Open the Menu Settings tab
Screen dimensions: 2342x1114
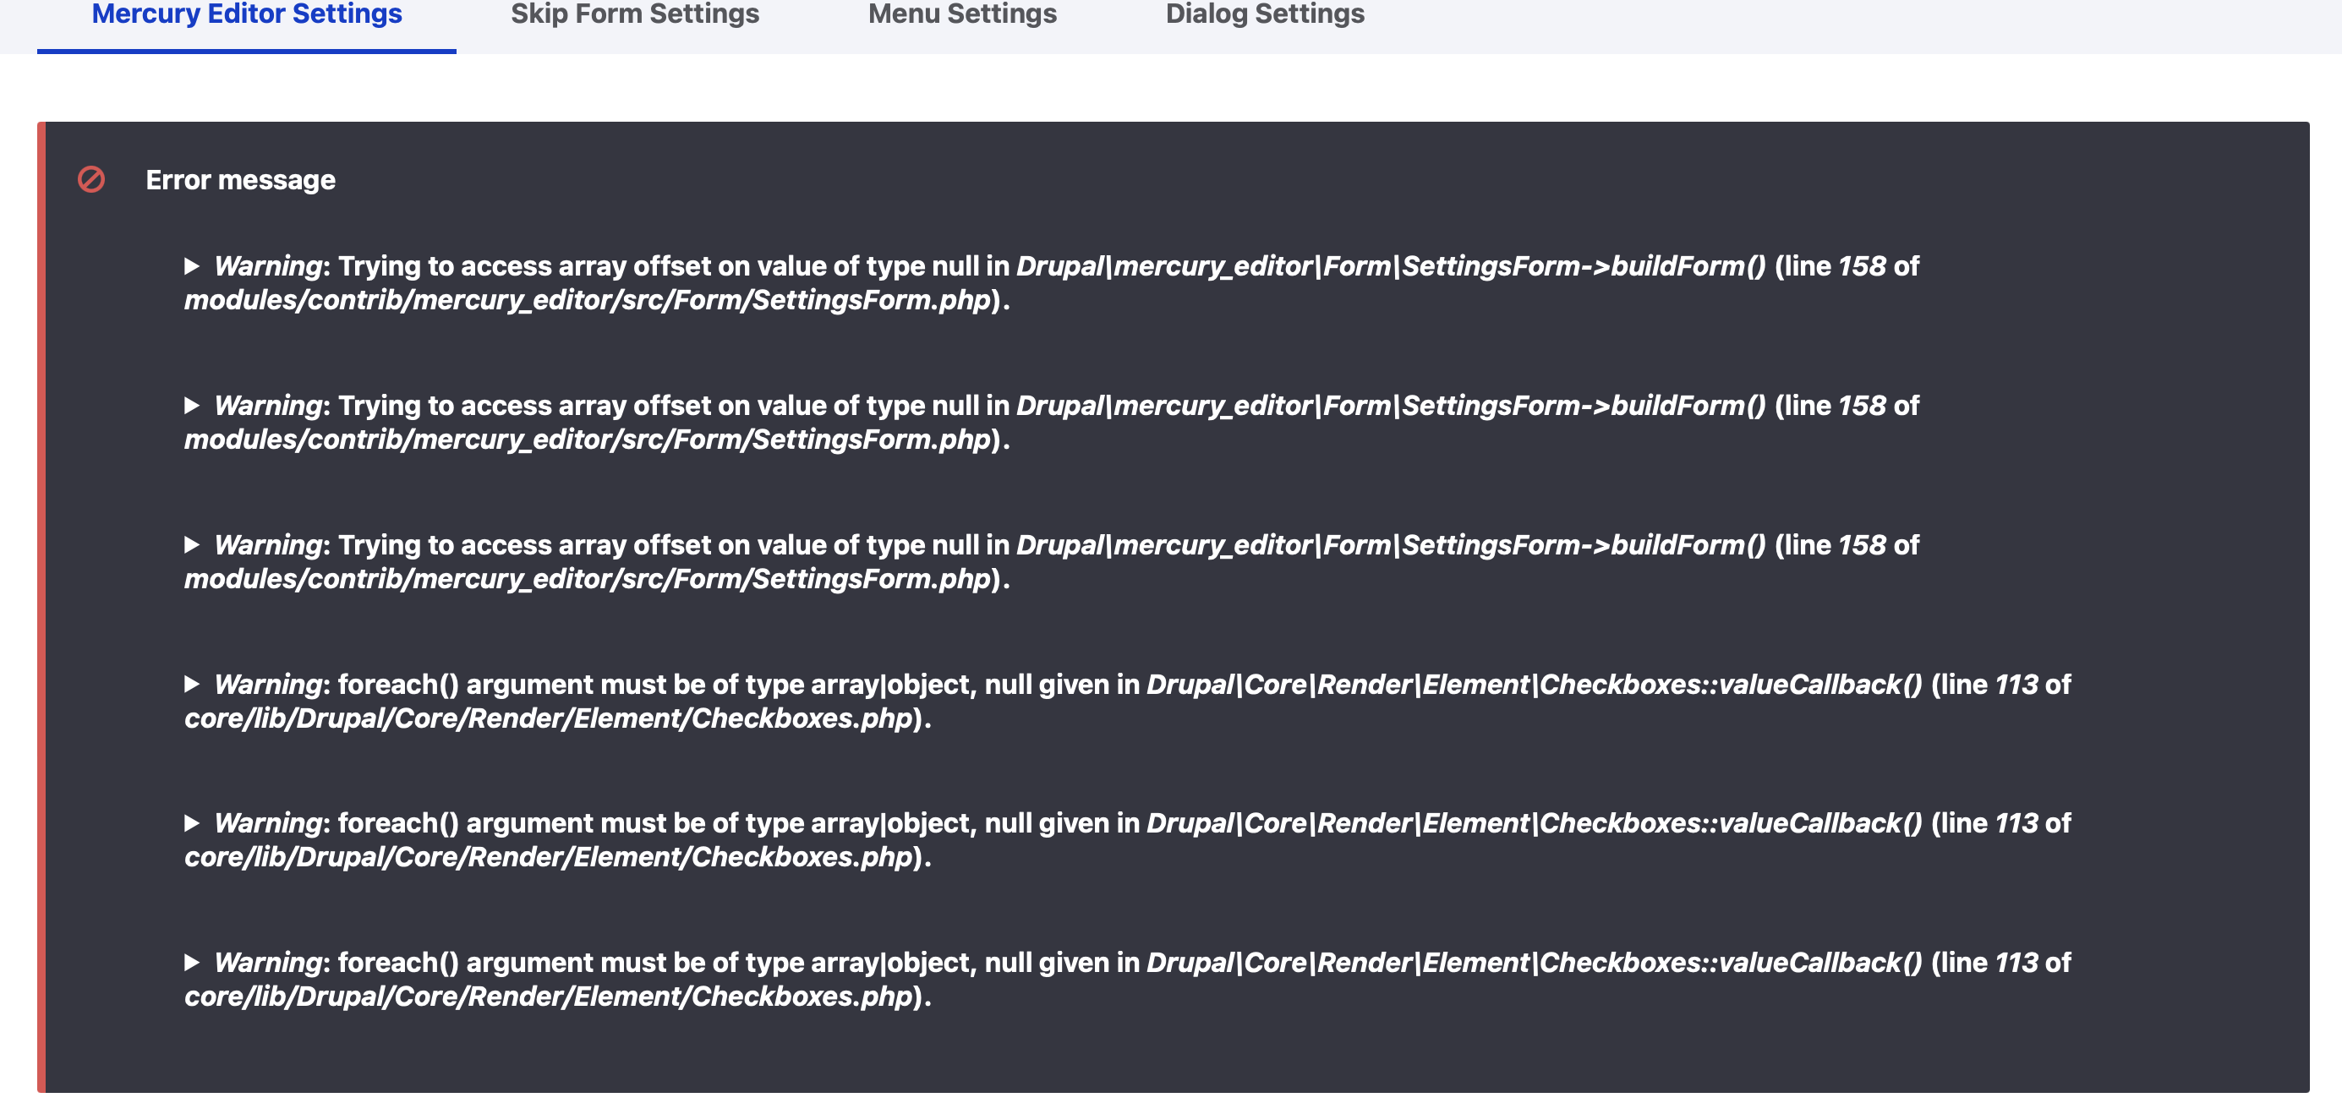[x=962, y=14]
